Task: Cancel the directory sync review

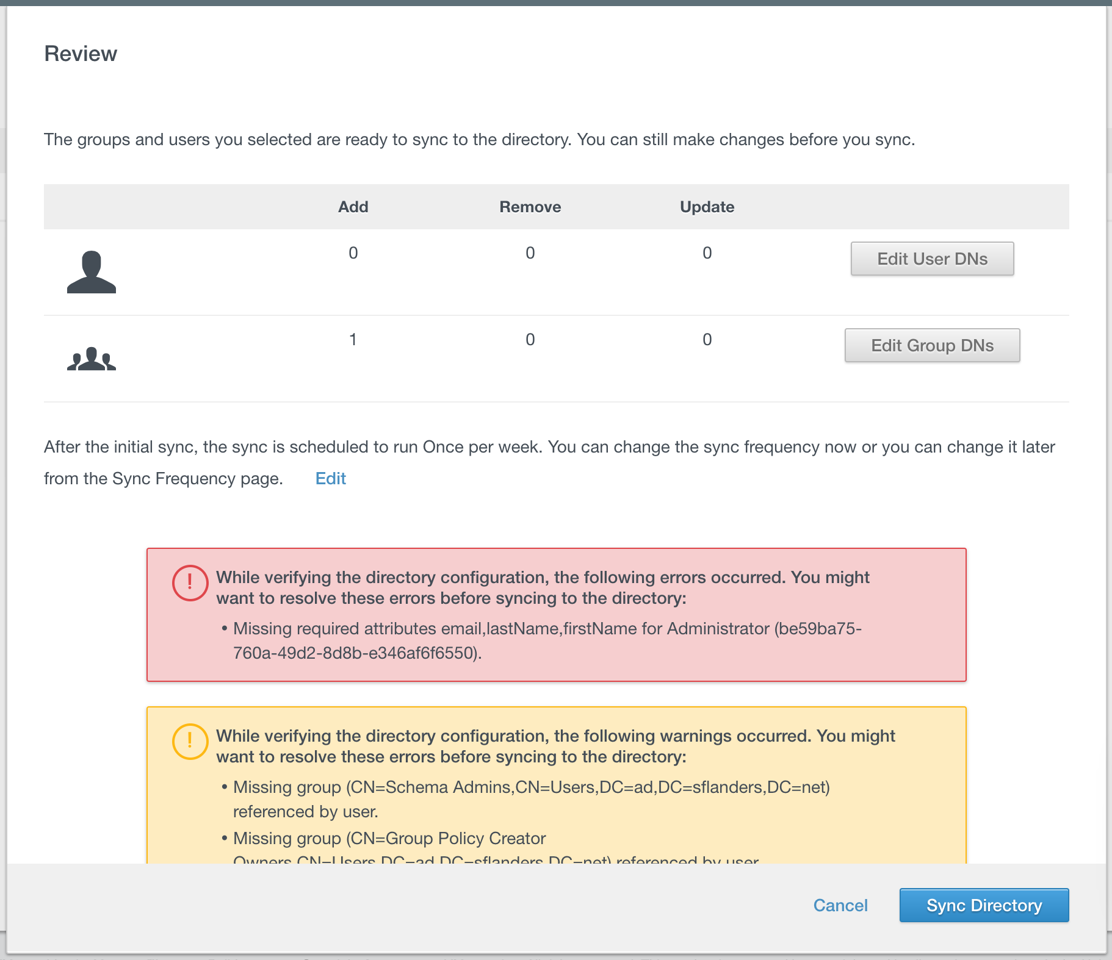Action: coord(840,905)
